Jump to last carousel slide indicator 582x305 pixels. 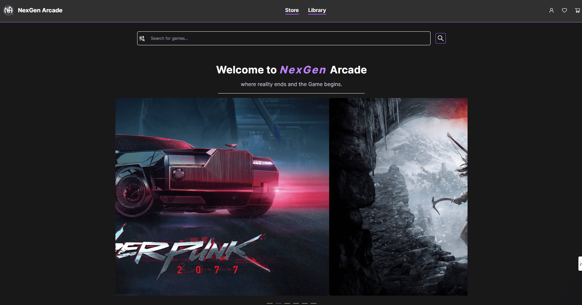tap(314, 303)
